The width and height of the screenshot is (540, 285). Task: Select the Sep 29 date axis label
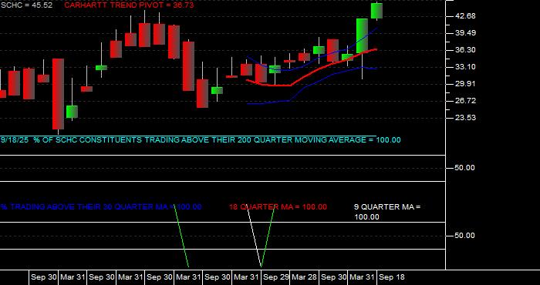coord(275,277)
